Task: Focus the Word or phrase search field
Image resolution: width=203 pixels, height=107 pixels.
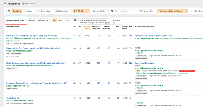Action: 126,11
